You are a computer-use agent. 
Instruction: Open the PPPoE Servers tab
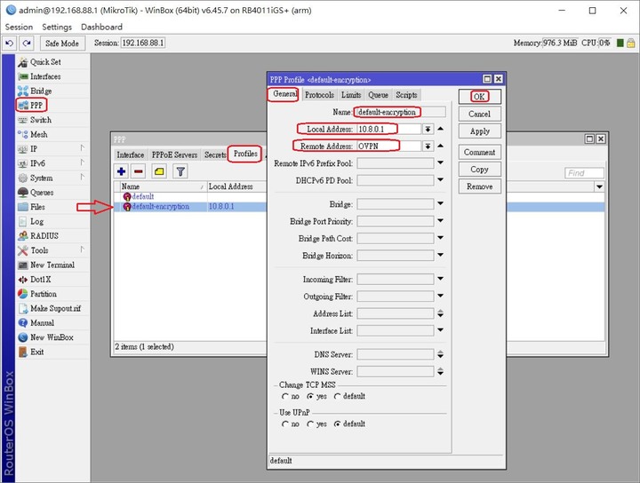[174, 154]
